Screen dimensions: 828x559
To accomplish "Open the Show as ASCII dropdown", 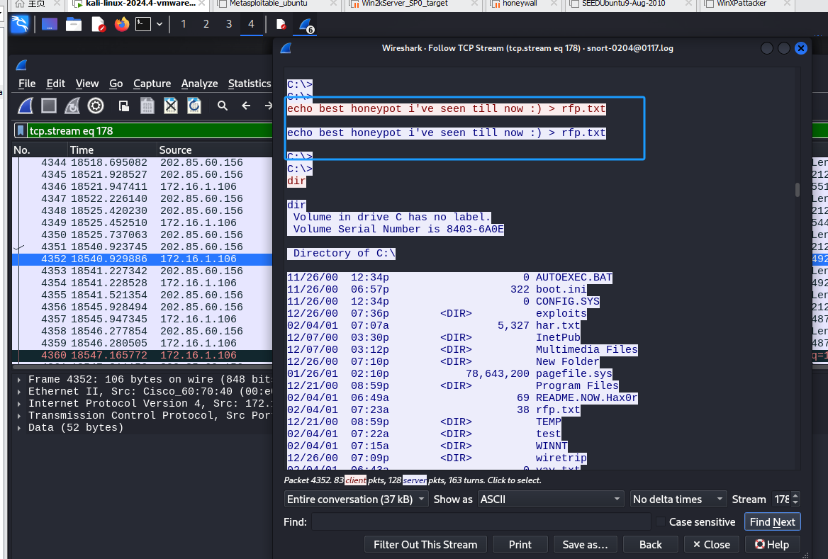I will (x=551, y=499).
